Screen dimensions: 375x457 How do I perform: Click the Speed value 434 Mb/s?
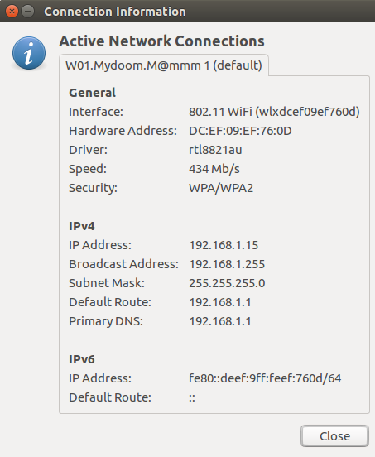[x=214, y=169]
